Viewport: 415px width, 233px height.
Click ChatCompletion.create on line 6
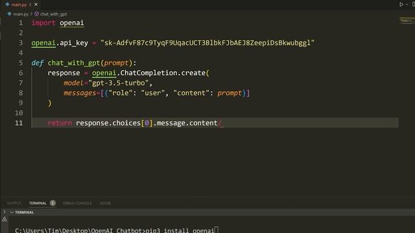click(163, 73)
